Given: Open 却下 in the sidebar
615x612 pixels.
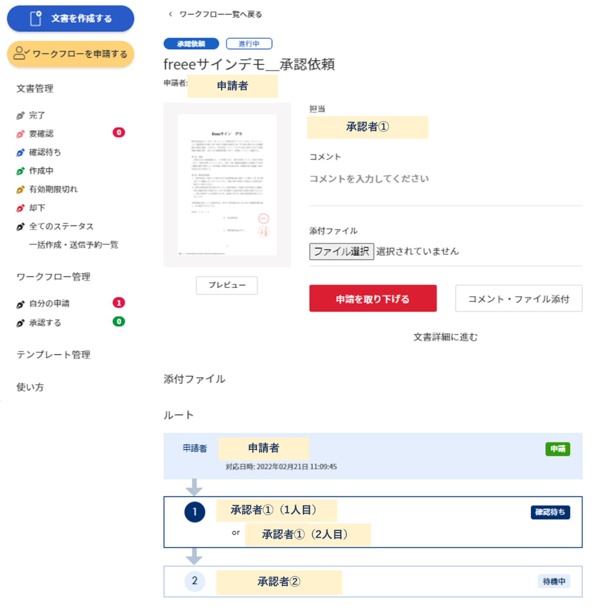Looking at the screenshot, I should coord(37,208).
